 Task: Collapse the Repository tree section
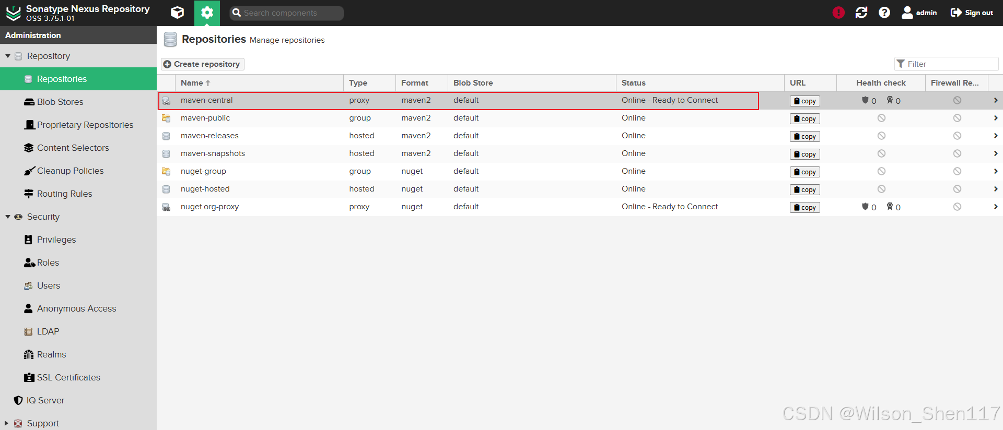coord(8,56)
